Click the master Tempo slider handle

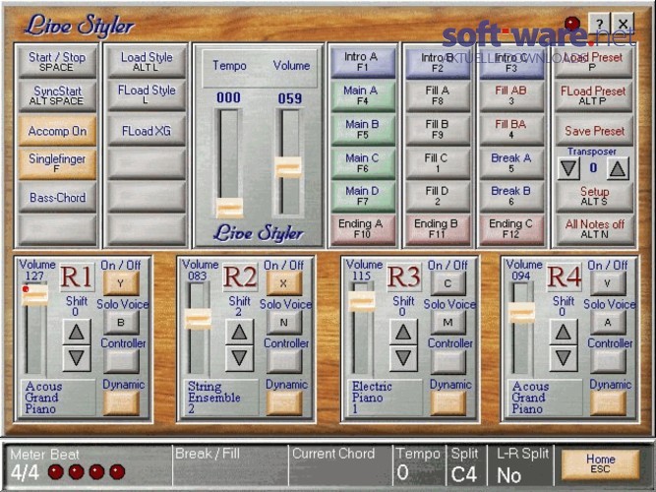coord(229,208)
